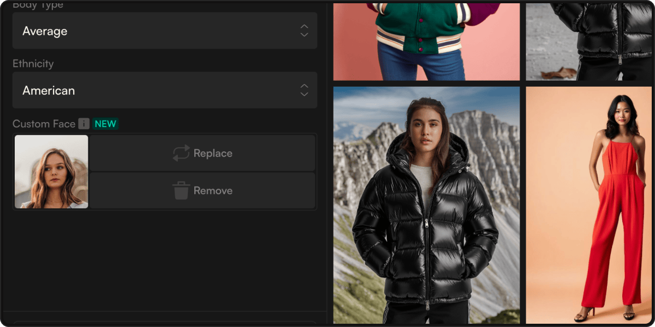655x327 pixels.
Task: Click the Custom Face label text
Action: pos(44,124)
